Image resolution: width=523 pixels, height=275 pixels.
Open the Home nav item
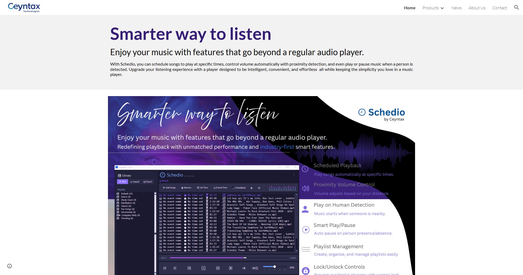click(x=409, y=8)
